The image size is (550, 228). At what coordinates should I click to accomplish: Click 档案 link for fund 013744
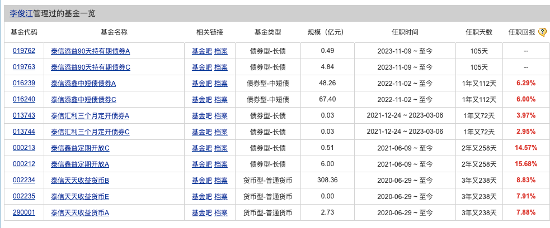(221, 132)
